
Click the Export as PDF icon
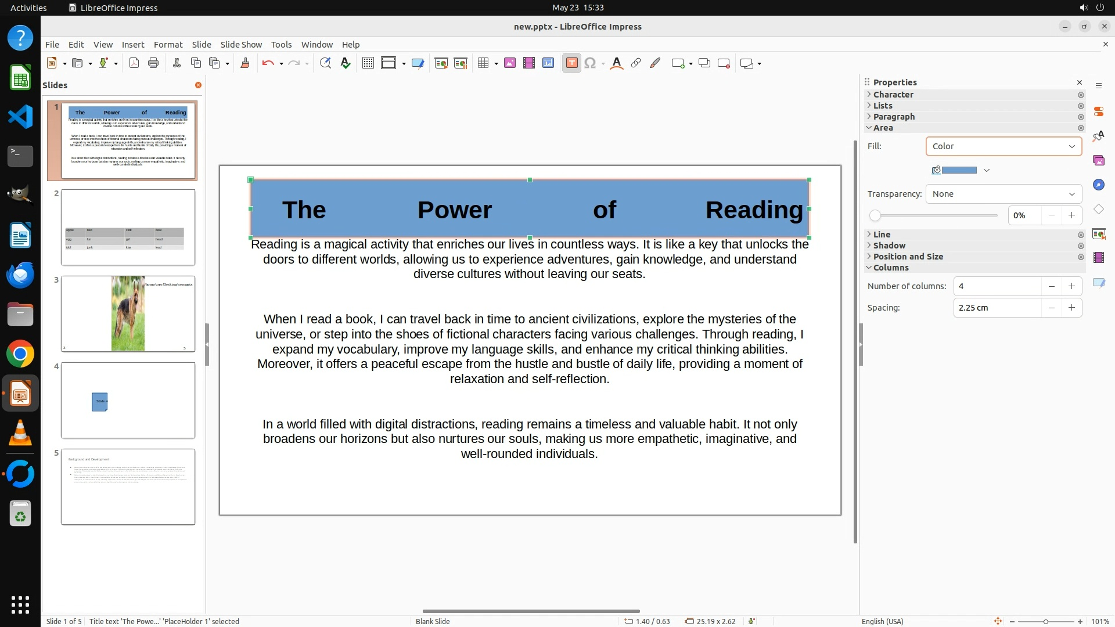pos(134,63)
